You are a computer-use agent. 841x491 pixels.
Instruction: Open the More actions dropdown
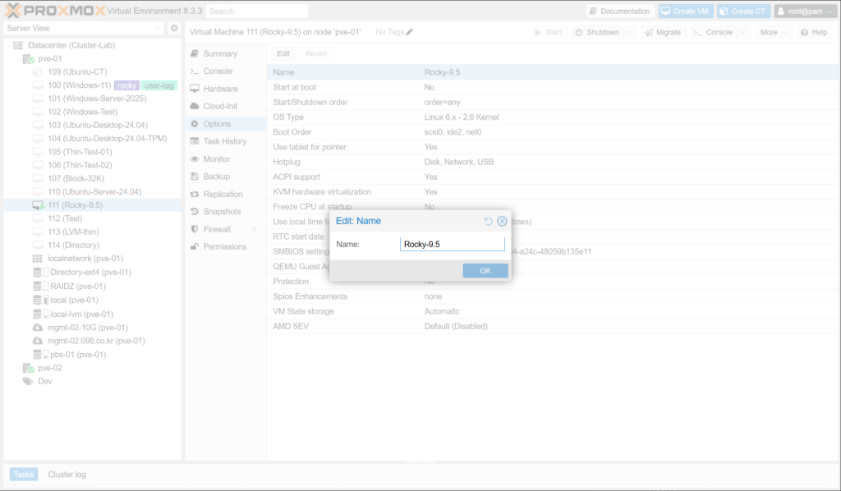(x=774, y=32)
